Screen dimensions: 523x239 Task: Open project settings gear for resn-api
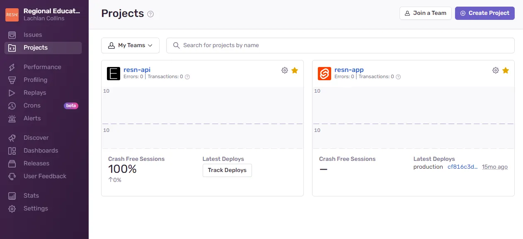[x=285, y=70]
